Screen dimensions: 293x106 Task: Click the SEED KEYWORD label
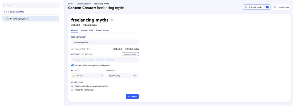[78, 37]
